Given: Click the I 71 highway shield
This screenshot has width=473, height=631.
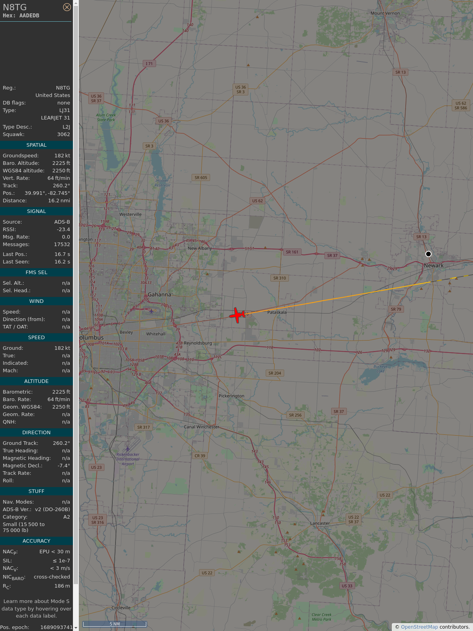Looking at the screenshot, I should (149, 63).
